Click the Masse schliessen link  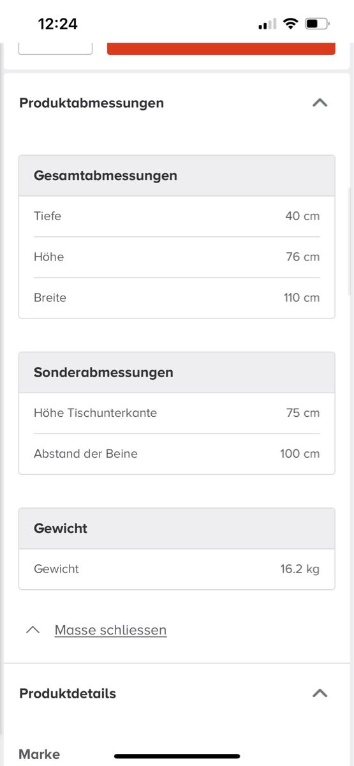point(110,630)
